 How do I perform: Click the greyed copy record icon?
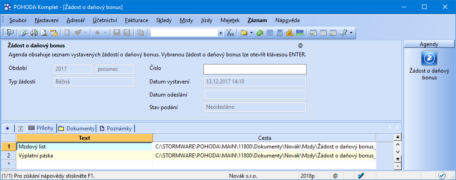141,33
